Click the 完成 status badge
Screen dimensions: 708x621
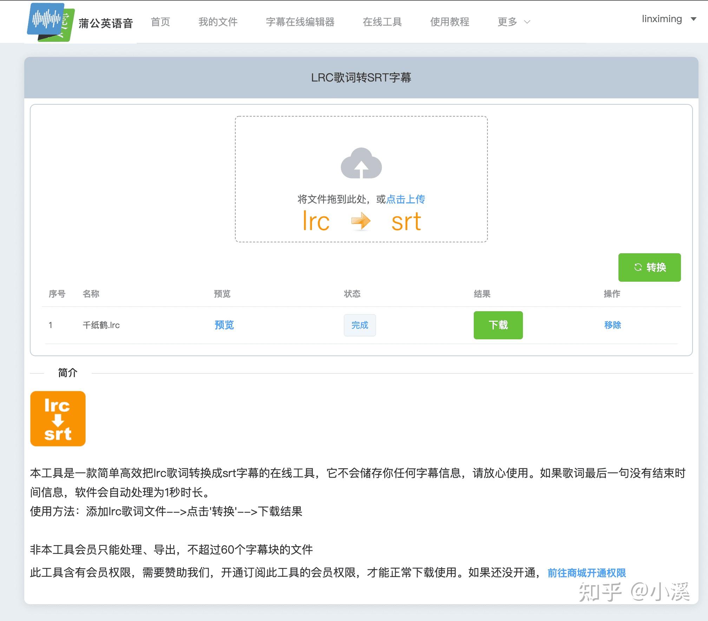(360, 325)
